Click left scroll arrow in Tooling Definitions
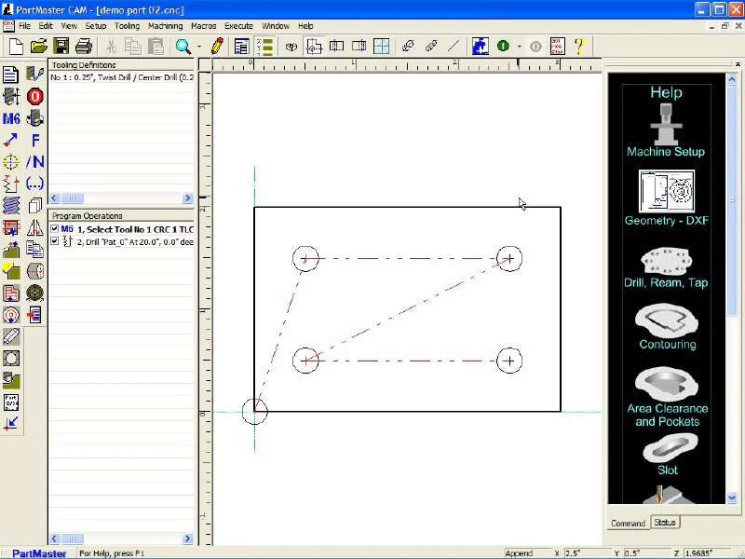Screen dimensions: 745x559 [55, 198]
